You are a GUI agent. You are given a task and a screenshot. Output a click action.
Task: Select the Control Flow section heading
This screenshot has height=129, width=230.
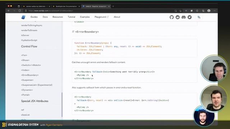point(29,46)
